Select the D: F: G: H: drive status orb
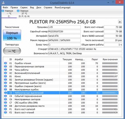The width and height of the screenshot is (125, 119). coord(18,11)
